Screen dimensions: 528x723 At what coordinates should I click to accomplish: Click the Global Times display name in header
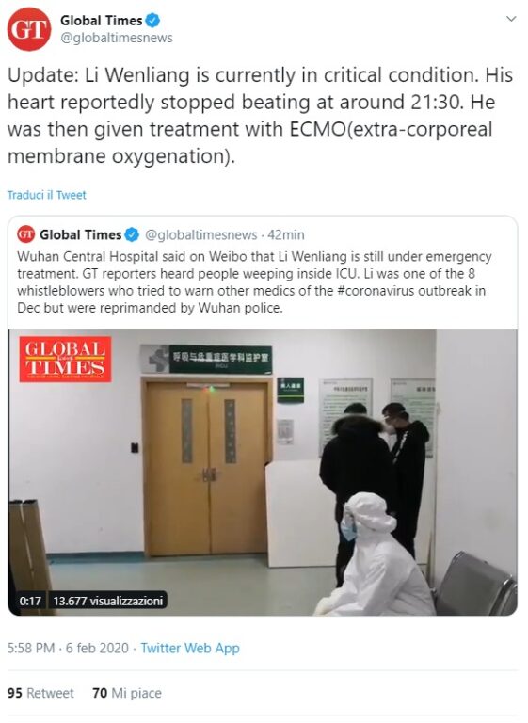pyautogui.click(x=102, y=21)
